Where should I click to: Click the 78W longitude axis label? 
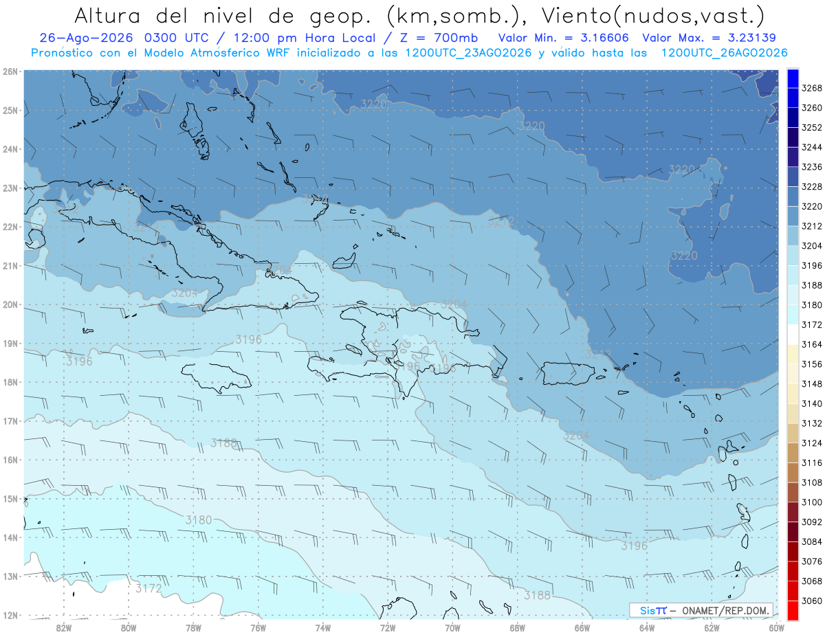click(193, 627)
